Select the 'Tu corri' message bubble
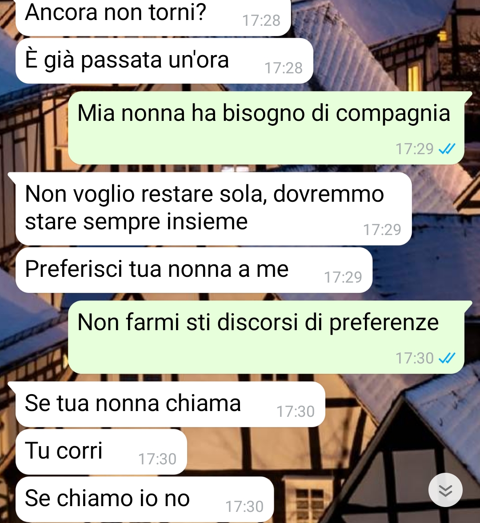 point(101,451)
